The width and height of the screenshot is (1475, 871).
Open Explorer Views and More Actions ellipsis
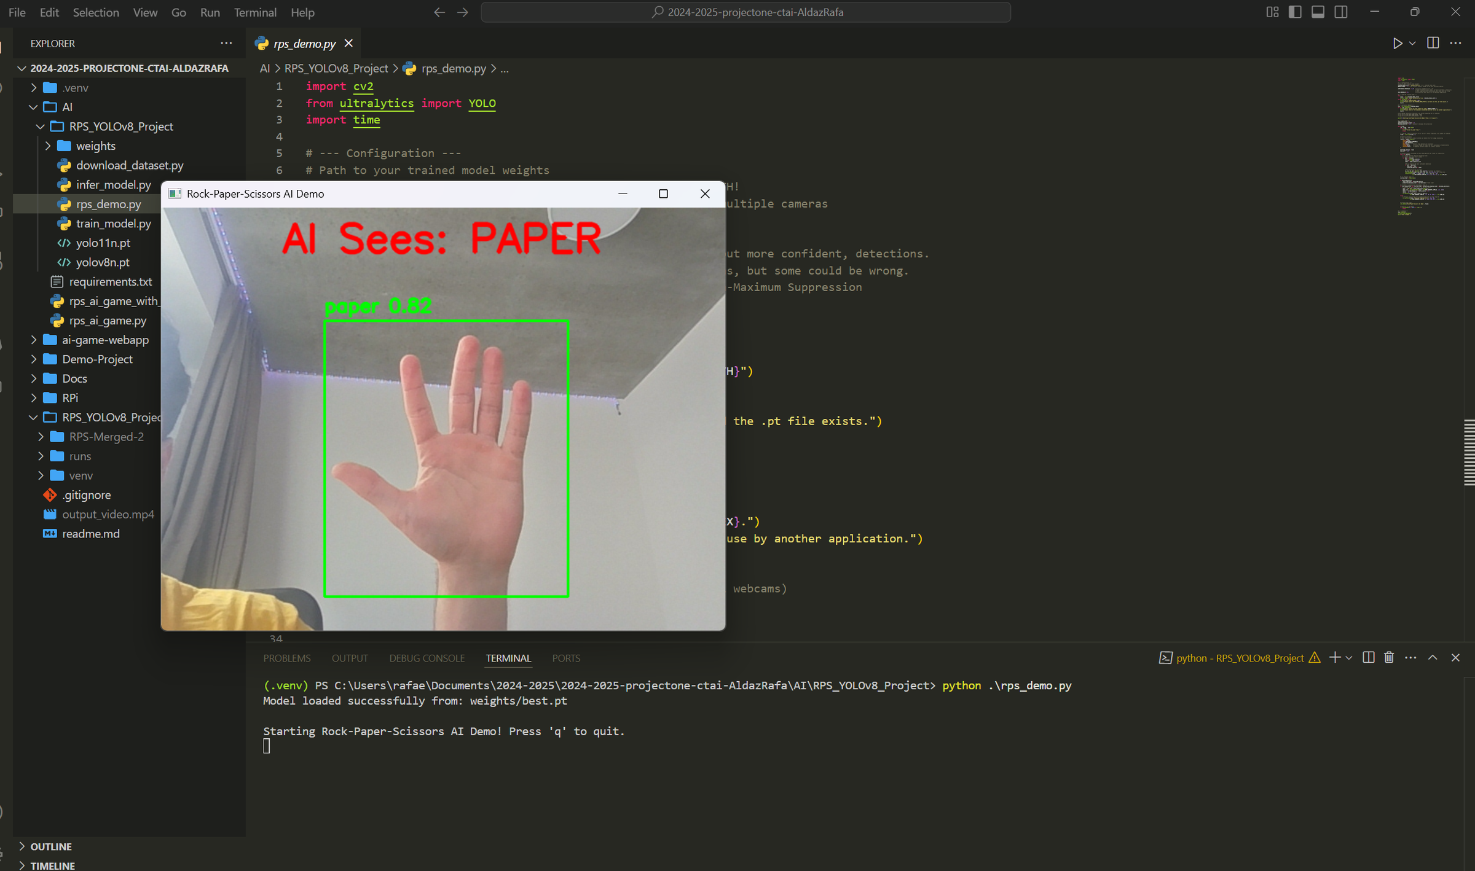(226, 43)
